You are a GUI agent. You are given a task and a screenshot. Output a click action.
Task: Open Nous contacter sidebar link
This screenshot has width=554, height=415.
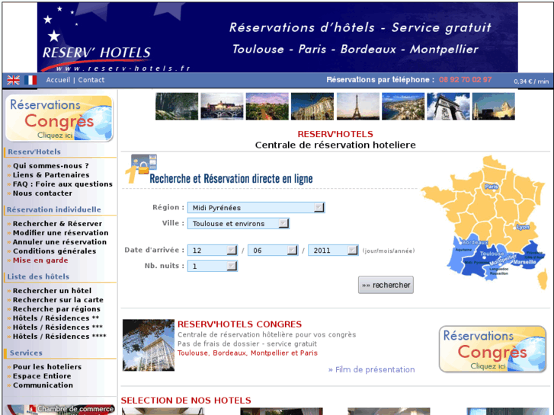(43, 193)
